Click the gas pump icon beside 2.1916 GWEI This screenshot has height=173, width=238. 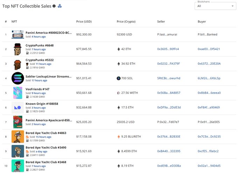point(27,68)
